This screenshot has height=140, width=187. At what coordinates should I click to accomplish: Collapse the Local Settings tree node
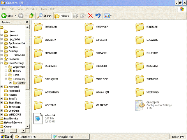[x=2, y=63]
